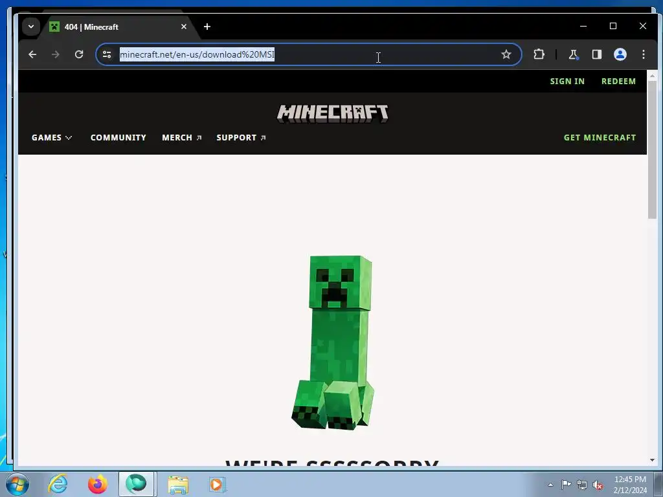The width and height of the screenshot is (663, 497).
Task: Go back to the previous page
Action: (32, 54)
